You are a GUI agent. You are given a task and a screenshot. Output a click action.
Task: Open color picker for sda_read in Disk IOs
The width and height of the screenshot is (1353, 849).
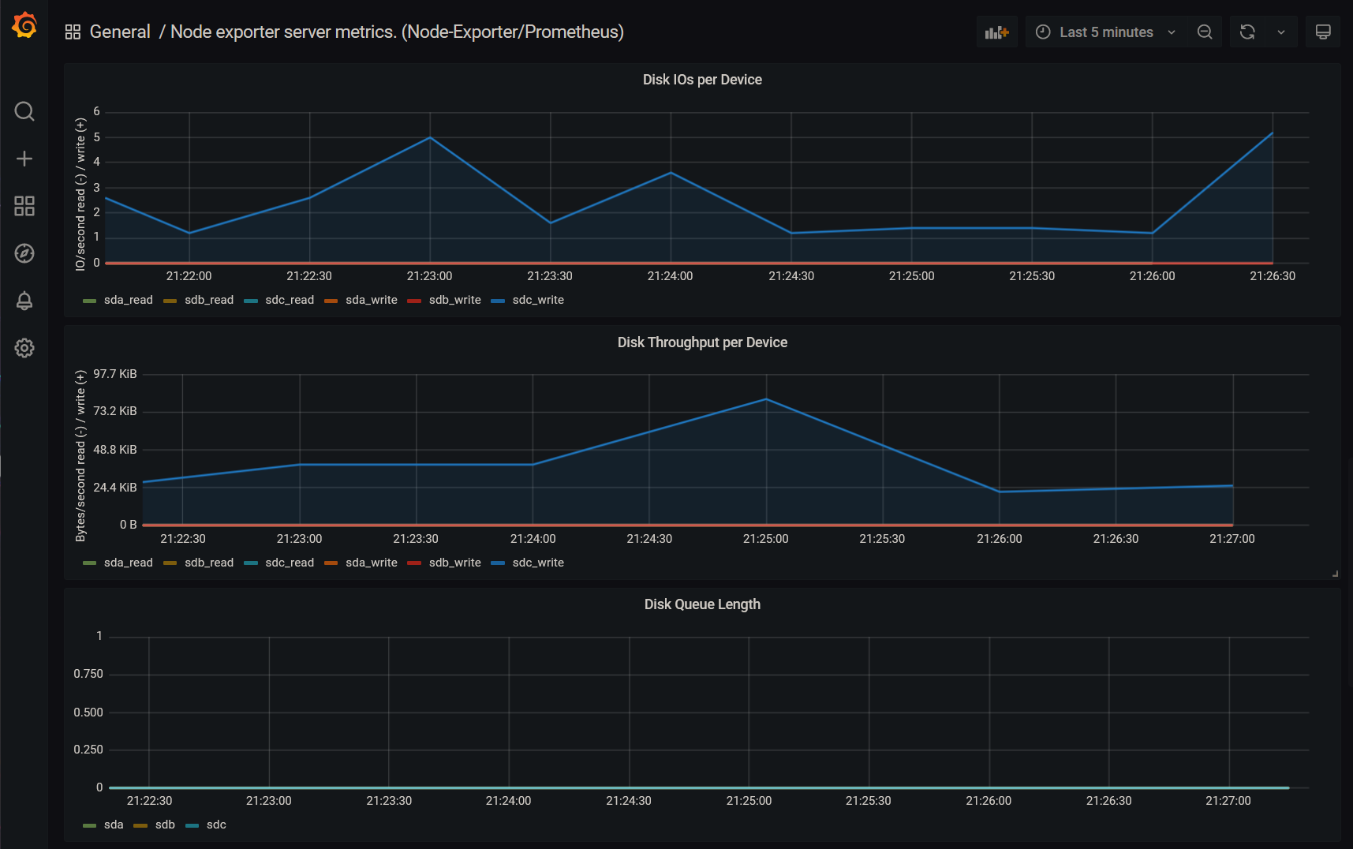pyautogui.click(x=89, y=301)
